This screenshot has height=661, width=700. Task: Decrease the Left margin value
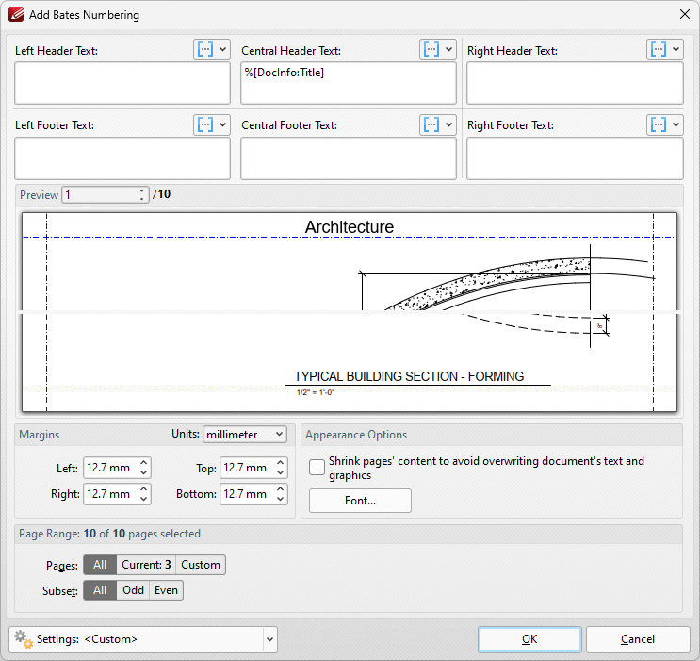(x=144, y=472)
